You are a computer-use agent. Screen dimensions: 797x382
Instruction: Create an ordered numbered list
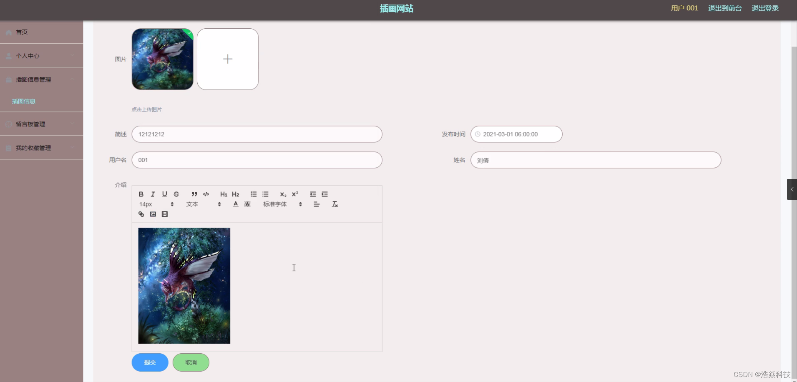point(254,194)
